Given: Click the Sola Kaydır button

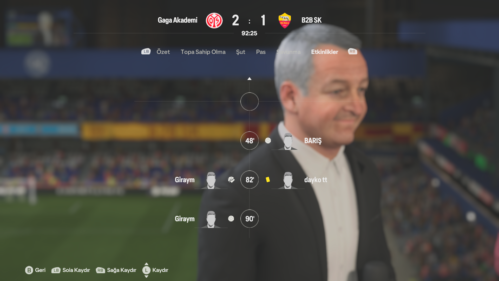Looking at the screenshot, I should (x=71, y=270).
